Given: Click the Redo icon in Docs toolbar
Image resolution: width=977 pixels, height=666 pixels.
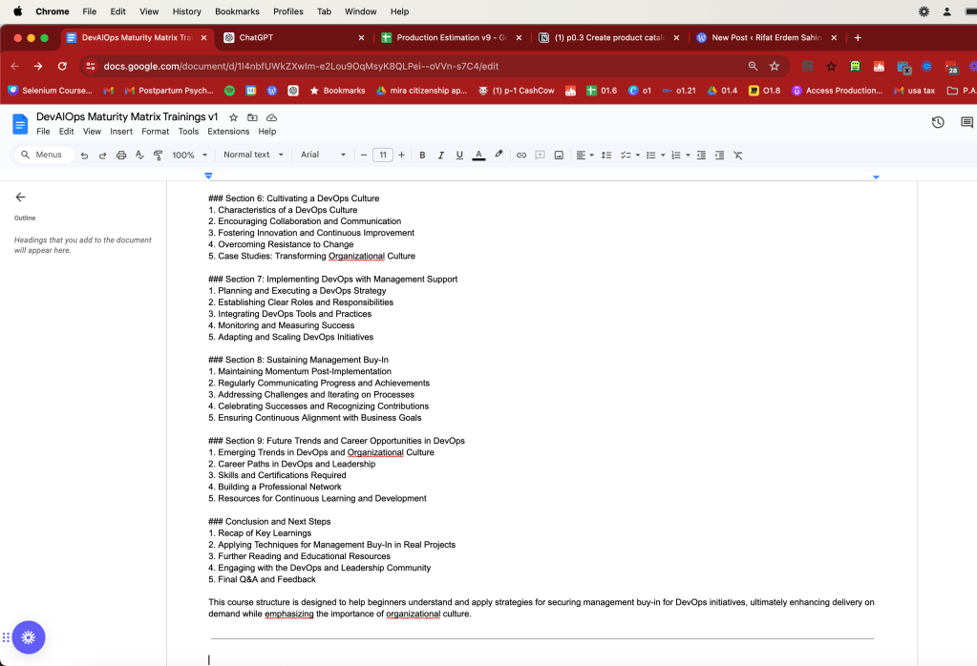Looking at the screenshot, I should 102,155.
